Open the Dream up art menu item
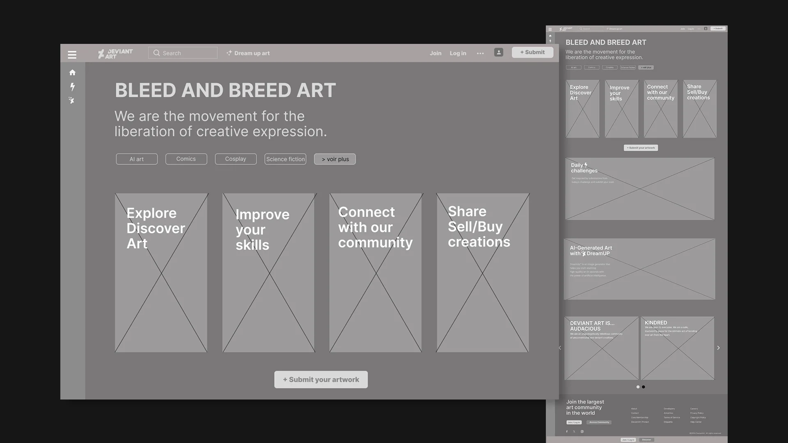788x443 pixels. click(x=248, y=53)
